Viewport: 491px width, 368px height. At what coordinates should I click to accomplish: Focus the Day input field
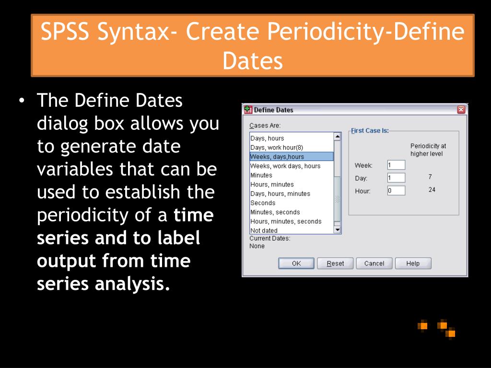(396, 178)
